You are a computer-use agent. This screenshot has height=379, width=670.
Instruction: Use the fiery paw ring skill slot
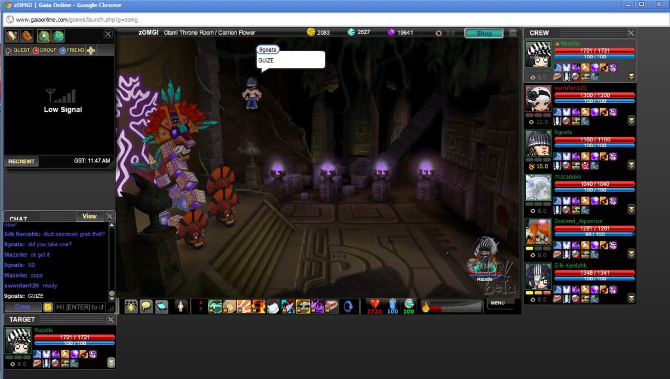tap(259, 306)
